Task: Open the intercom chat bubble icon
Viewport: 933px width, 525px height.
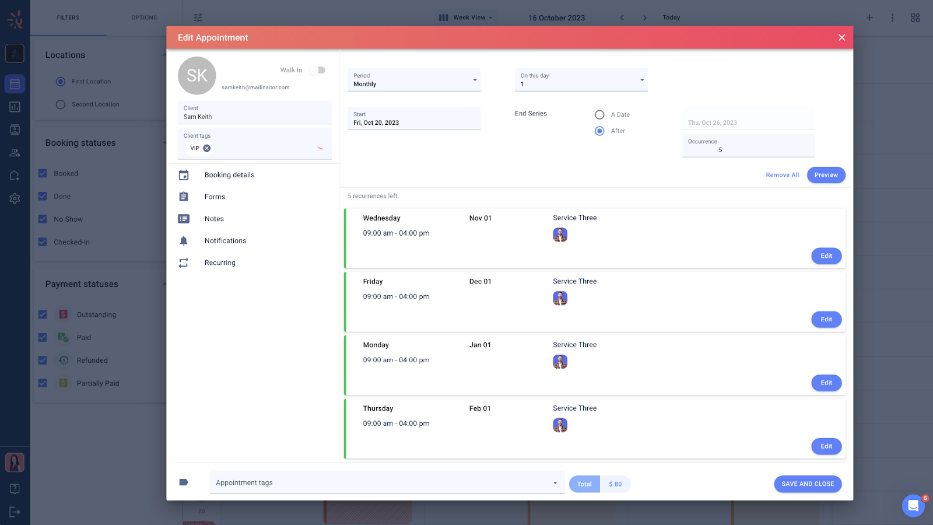Action: (913, 505)
